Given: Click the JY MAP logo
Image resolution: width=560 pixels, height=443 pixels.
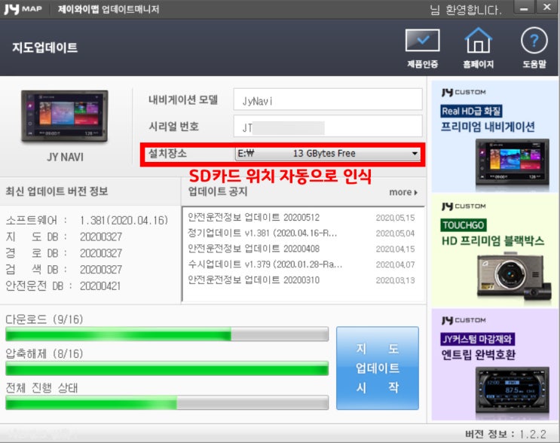Looking at the screenshot, I should (23, 9).
